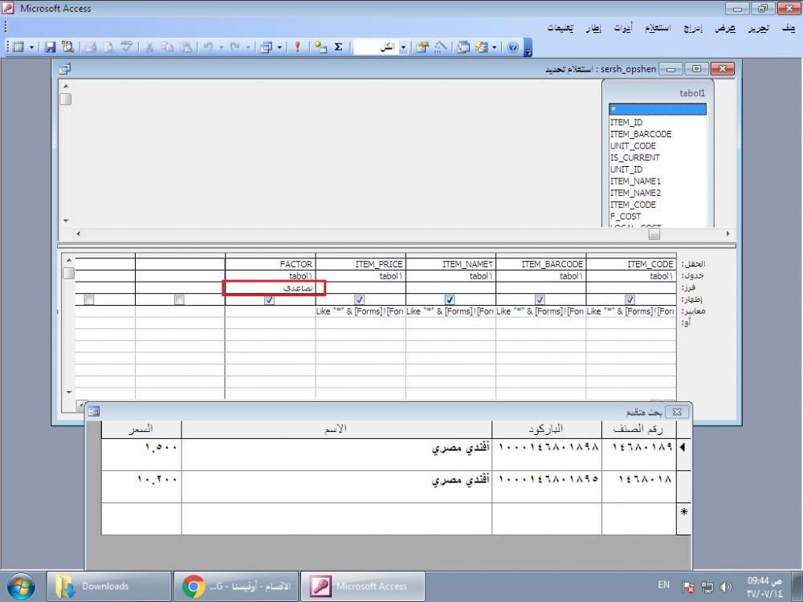This screenshot has width=803, height=602.
Task: Toggle Totals with the Sigma icon
Action: point(339,47)
